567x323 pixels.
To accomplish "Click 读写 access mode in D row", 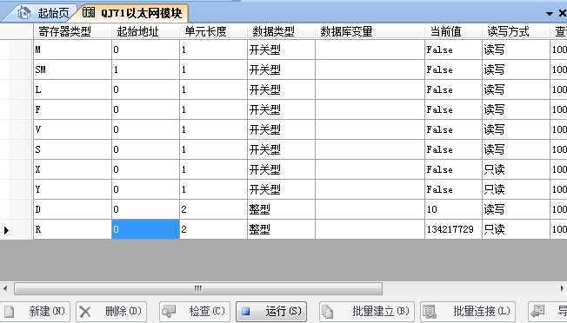I will (x=516, y=209).
